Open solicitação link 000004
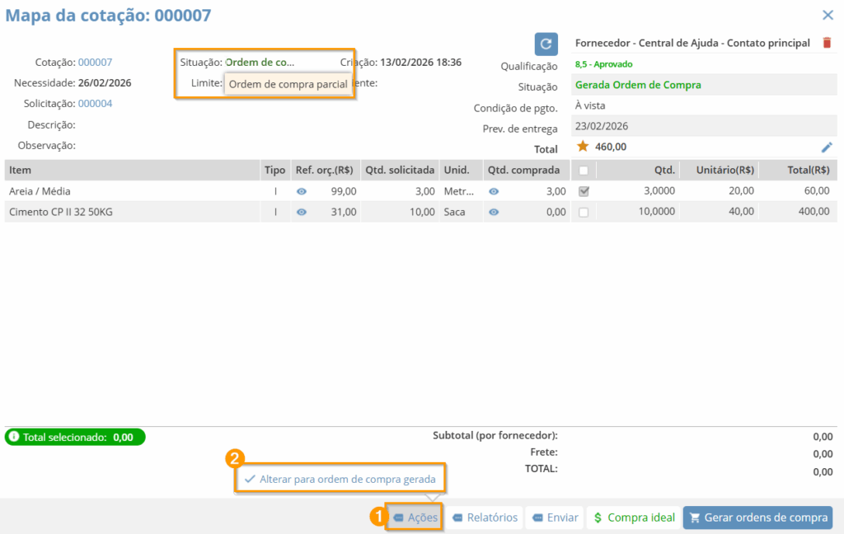The width and height of the screenshot is (844, 534). click(95, 104)
